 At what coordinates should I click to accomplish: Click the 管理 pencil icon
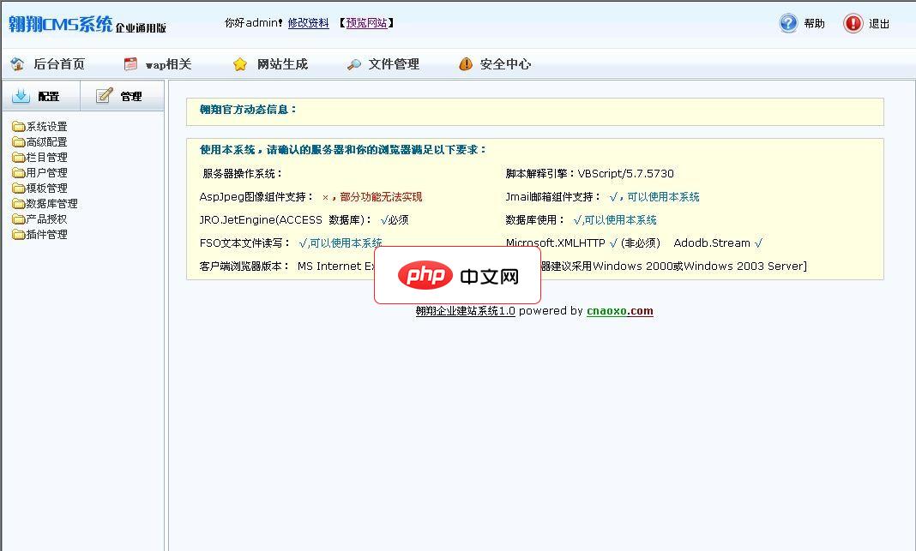coord(105,95)
